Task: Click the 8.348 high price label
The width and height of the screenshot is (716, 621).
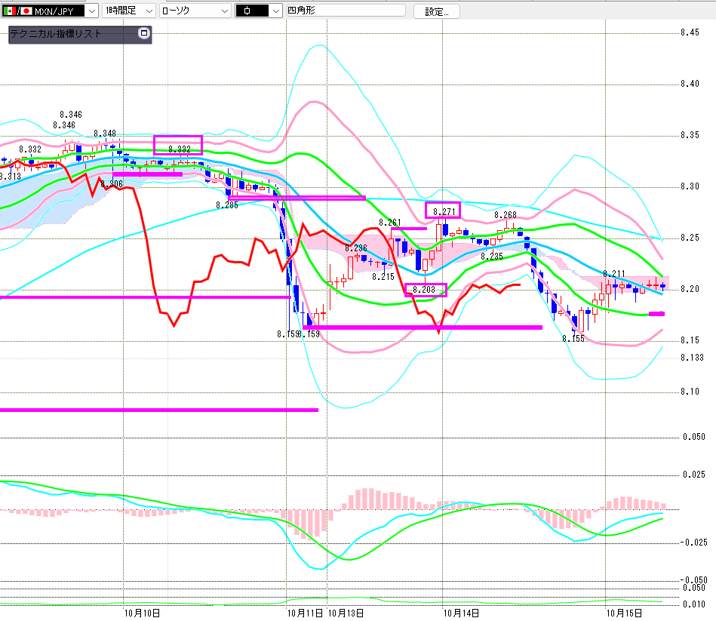Action: (105, 134)
